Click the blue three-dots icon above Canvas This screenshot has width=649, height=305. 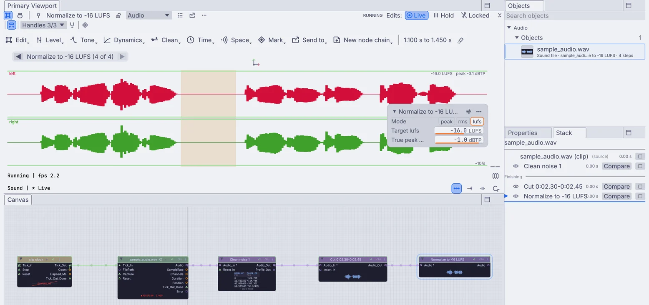point(457,188)
